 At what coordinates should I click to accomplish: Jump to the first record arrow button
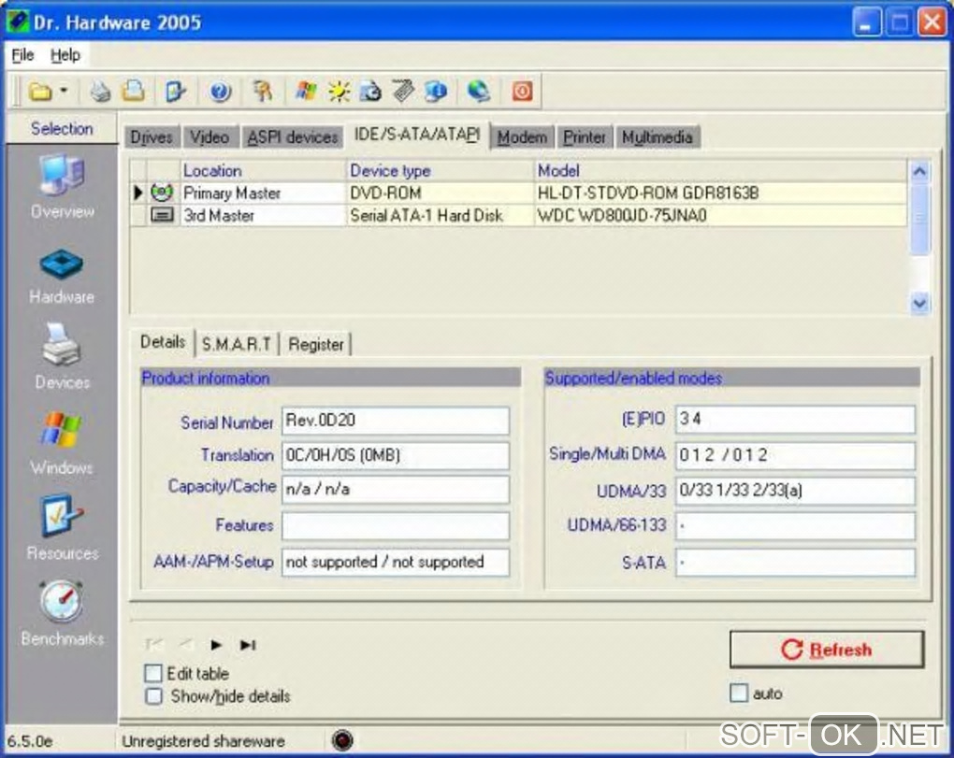(x=154, y=644)
